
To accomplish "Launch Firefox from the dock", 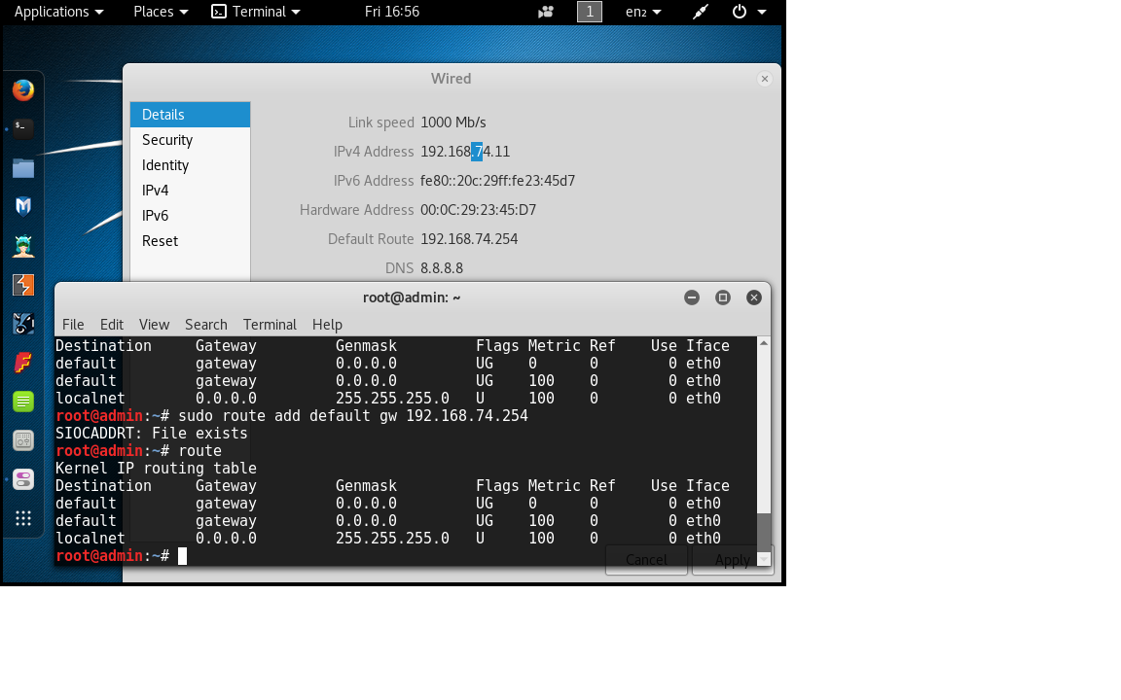I will coord(23,90).
